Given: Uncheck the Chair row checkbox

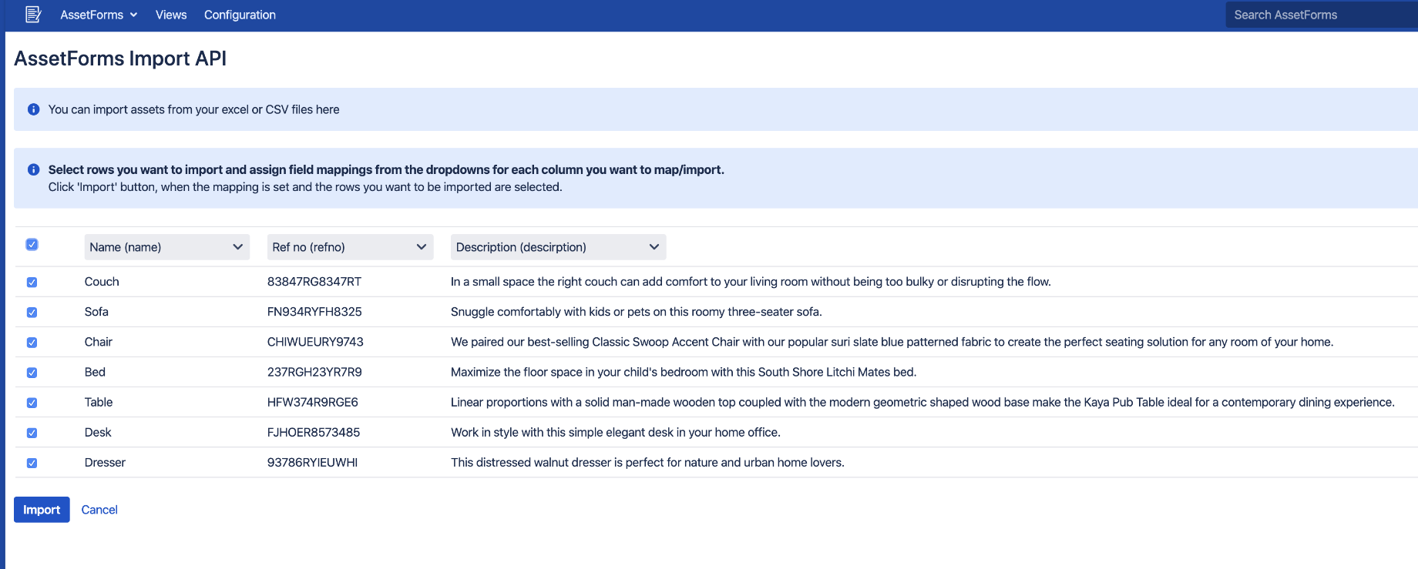Looking at the screenshot, I should click(x=32, y=343).
